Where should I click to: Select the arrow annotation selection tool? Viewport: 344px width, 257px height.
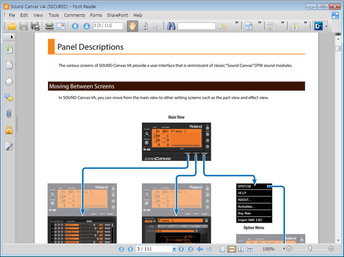[156, 26]
